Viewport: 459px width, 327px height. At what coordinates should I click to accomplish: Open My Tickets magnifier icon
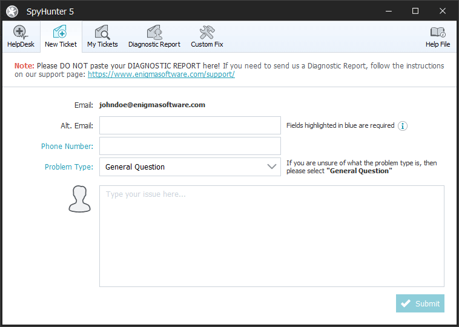click(x=102, y=32)
